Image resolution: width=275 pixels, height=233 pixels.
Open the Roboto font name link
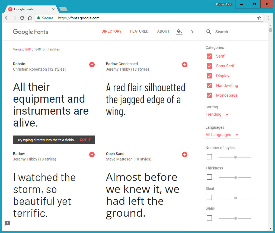tap(19, 64)
